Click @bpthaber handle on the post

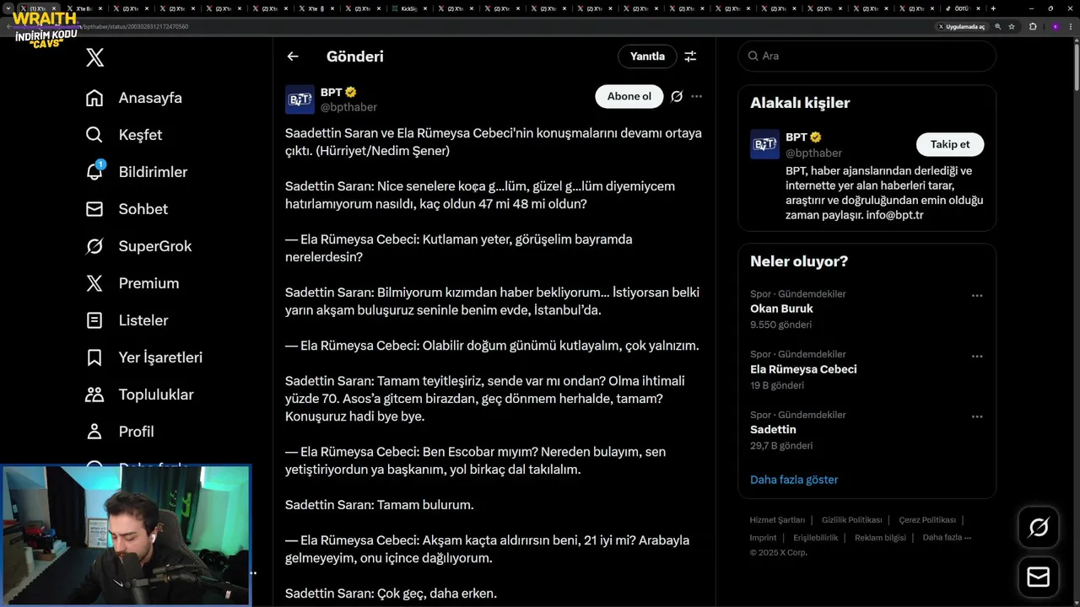tap(348, 107)
